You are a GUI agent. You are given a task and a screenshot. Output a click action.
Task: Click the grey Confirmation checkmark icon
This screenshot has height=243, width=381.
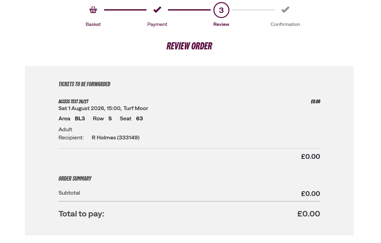tap(285, 10)
